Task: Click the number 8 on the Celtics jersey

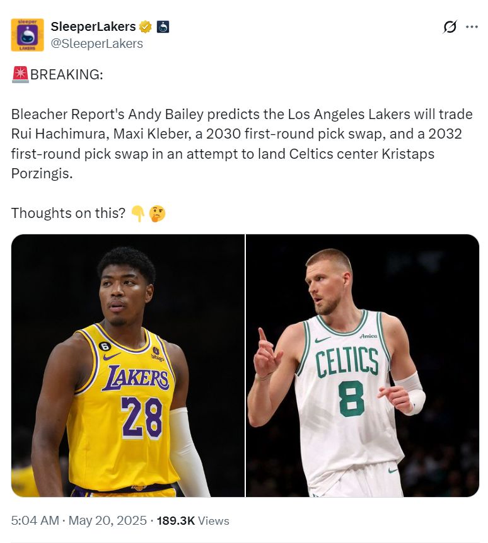Action: click(351, 398)
